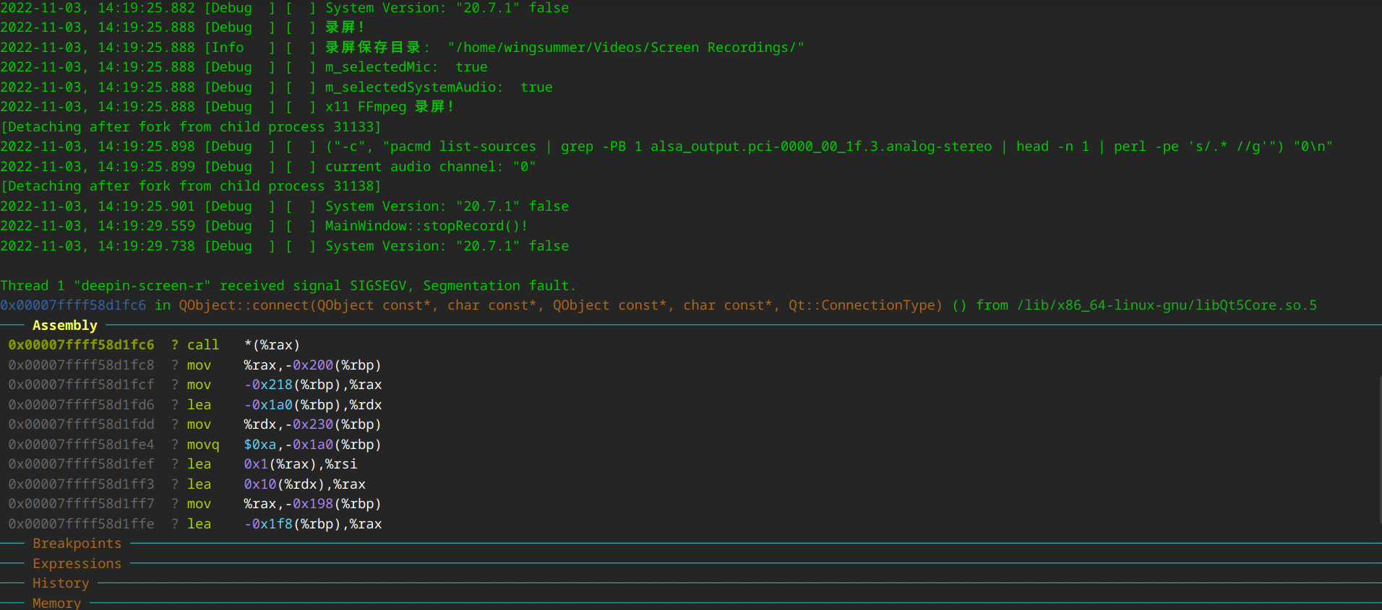Image resolution: width=1382 pixels, height=610 pixels.
Task: Click the Assembly section header
Action: 65,326
